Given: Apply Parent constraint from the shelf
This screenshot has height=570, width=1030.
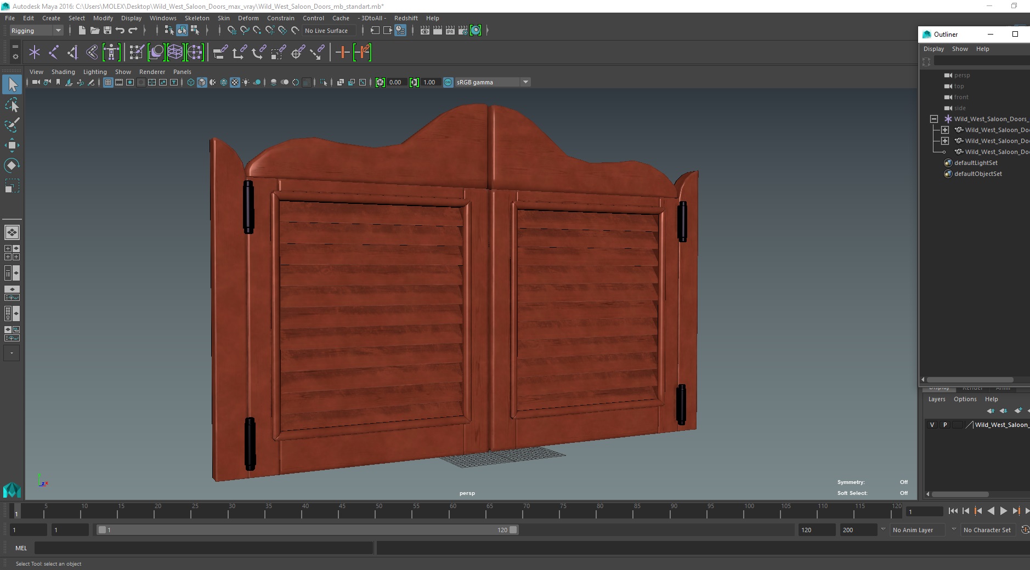Looking at the screenshot, I should pyautogui.click(x=221, y=53).
